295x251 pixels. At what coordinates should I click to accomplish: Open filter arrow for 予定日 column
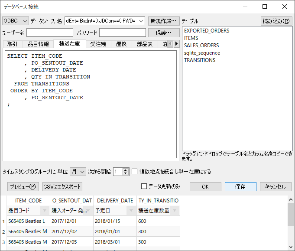coord(131,211)
